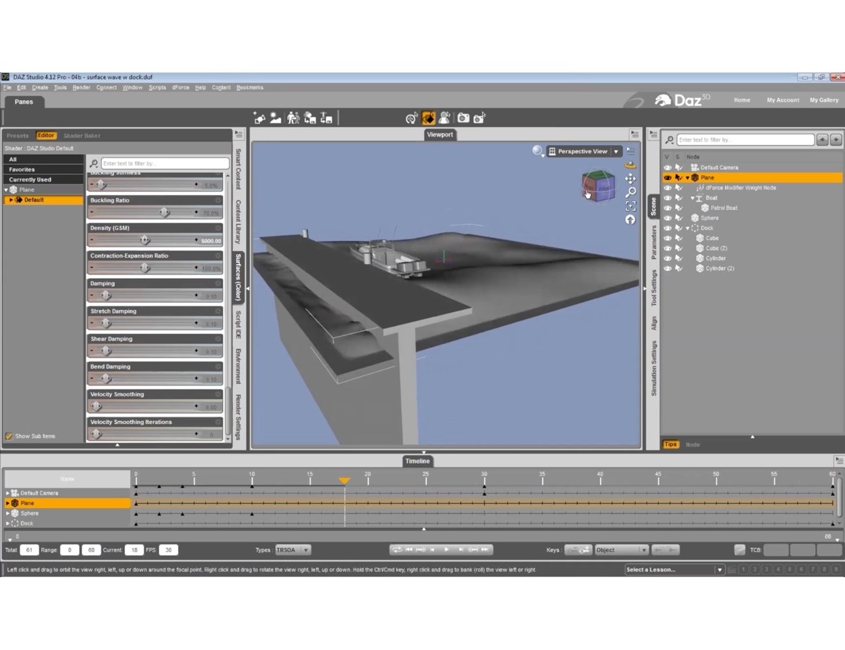
Task: Collapse the Dock node in Scene
Action: 688,228
